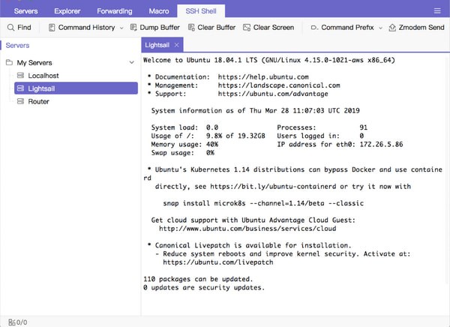Switch to the Macro tab
The image size is (450, 327).
(x=159, y=11)
